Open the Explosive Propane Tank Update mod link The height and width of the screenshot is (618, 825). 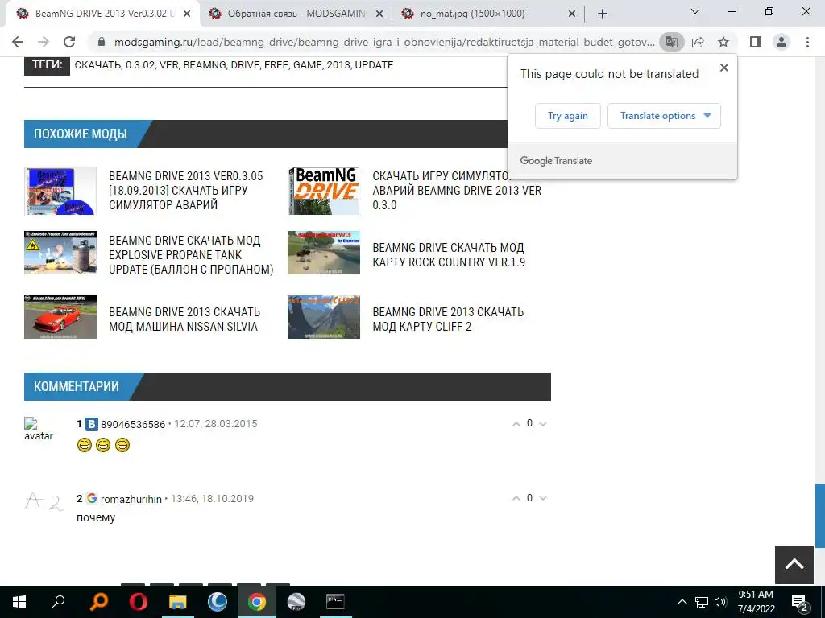[x=191, y=255]
